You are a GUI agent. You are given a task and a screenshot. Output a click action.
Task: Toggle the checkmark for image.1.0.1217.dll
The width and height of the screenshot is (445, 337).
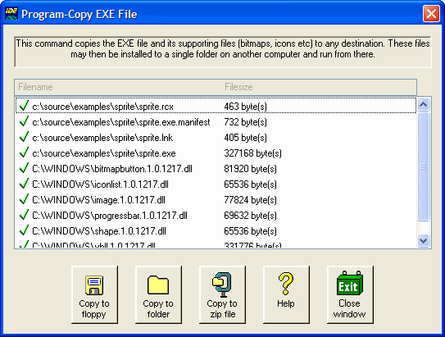(24, 199)
